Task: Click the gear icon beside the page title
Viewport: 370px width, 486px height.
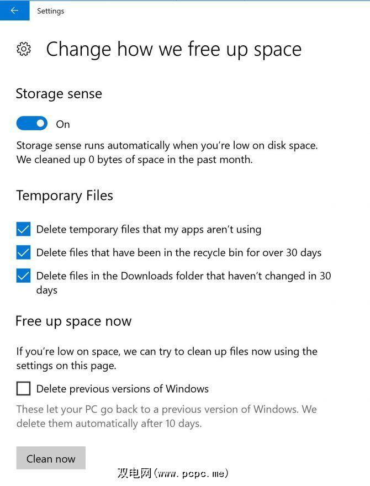Action: click(23, 49)
